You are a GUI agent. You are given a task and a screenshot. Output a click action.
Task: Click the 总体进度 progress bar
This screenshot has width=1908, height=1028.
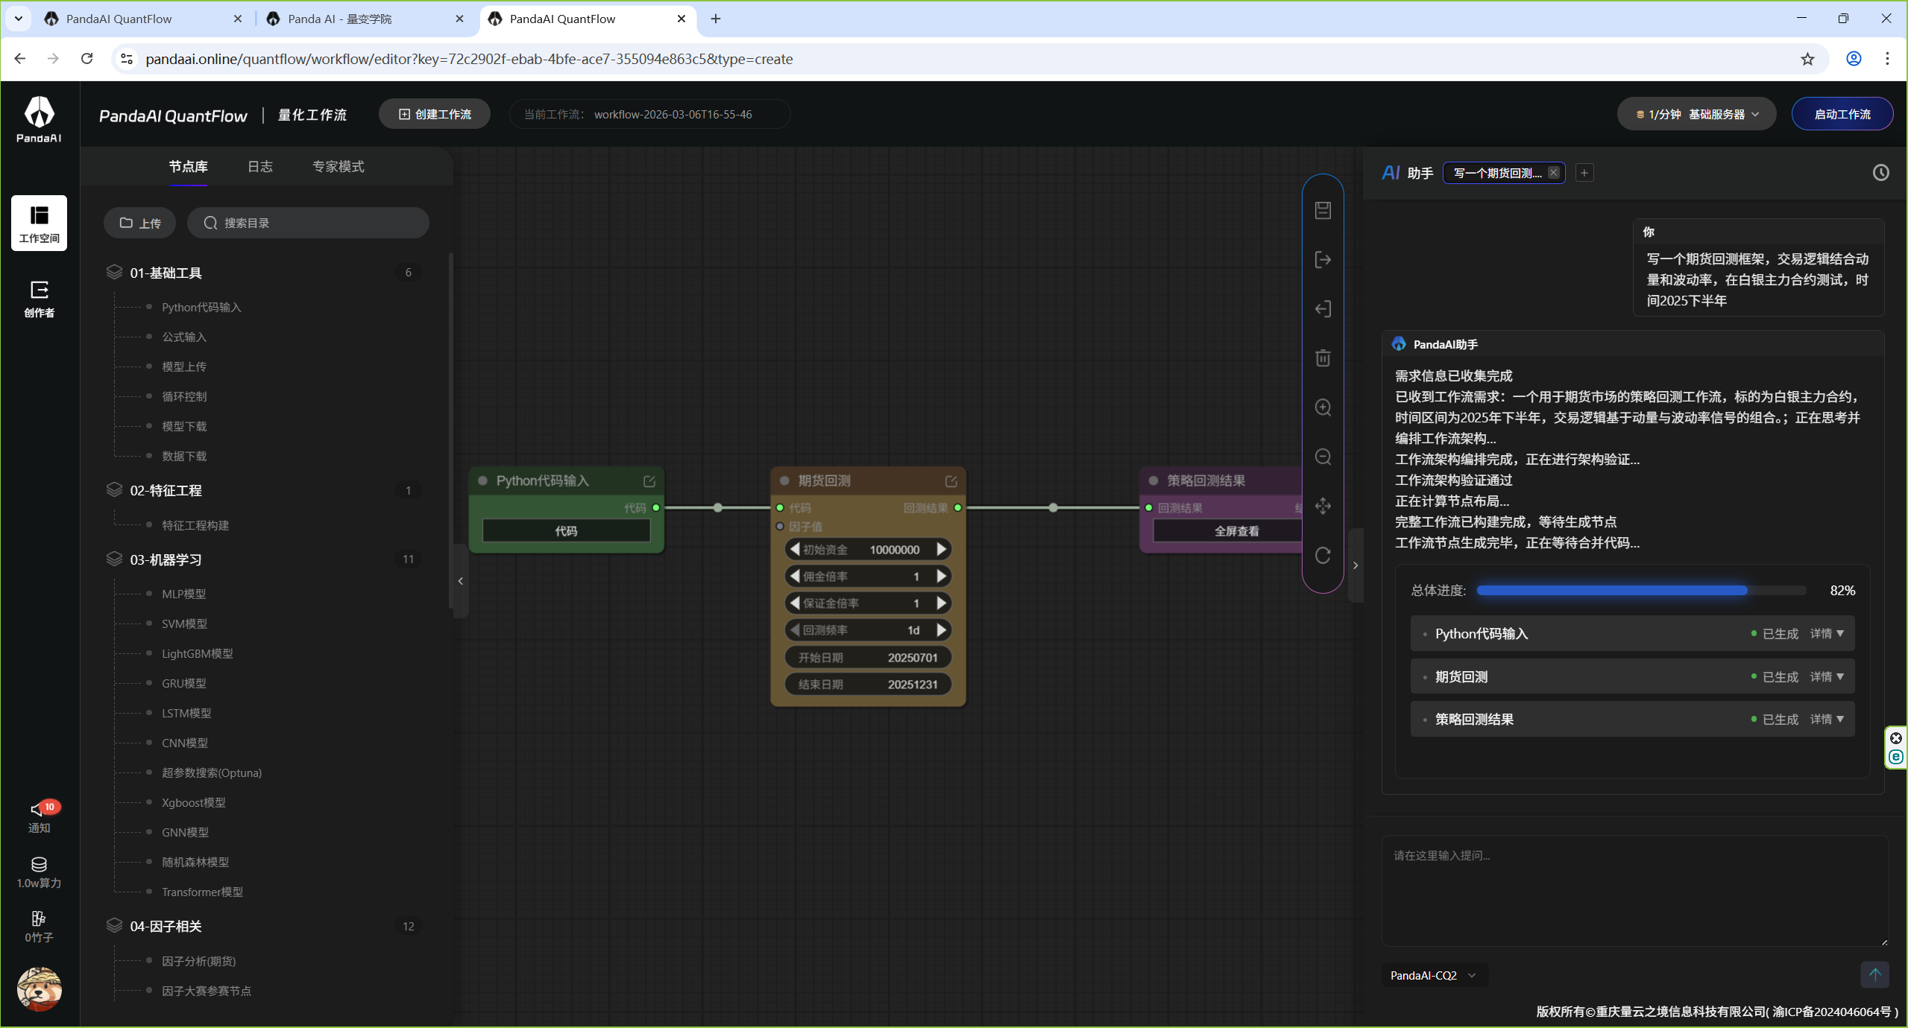click(x=1641, y=591)
